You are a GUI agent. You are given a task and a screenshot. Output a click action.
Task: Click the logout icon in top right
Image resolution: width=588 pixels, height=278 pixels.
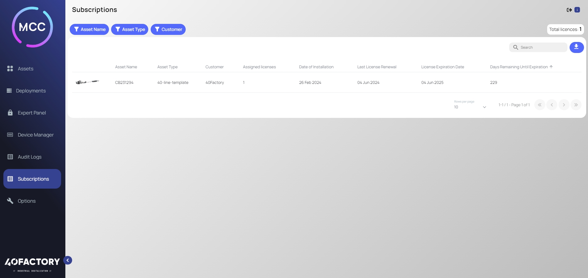coord(569,10)
